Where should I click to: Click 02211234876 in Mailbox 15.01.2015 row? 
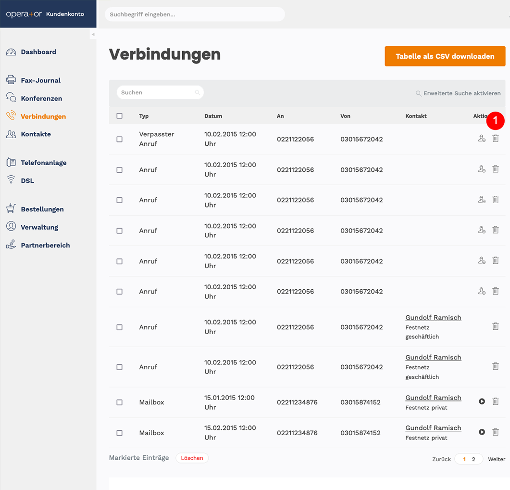(x=297, y=402)
